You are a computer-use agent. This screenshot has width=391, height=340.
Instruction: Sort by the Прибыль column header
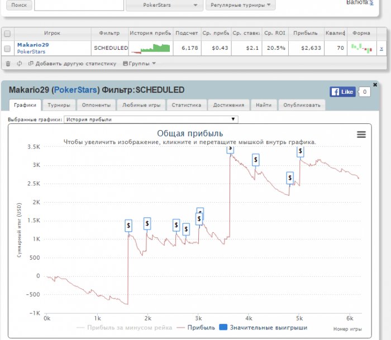[x=306, y=33]
